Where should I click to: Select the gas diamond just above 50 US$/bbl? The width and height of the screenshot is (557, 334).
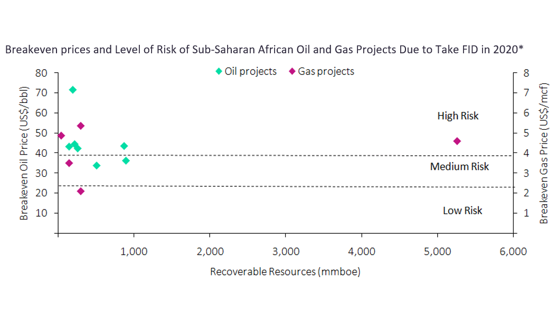click(81, 126)
